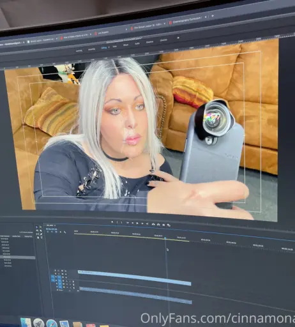295x327 pixels.
Task: Click the Add Marker icon in transport bar
Action: (112, 222)
